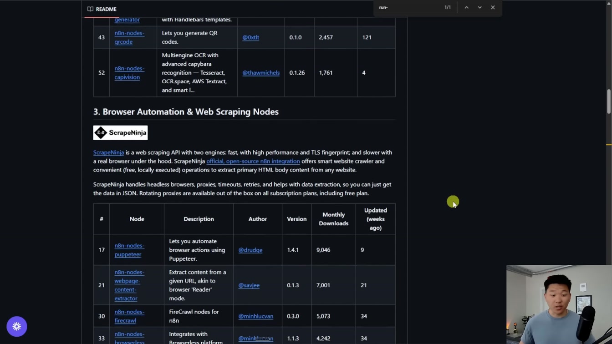Open n8n-nodes-puppeteer link
This screenshot has width=612, height=344.
coord(129,250)
